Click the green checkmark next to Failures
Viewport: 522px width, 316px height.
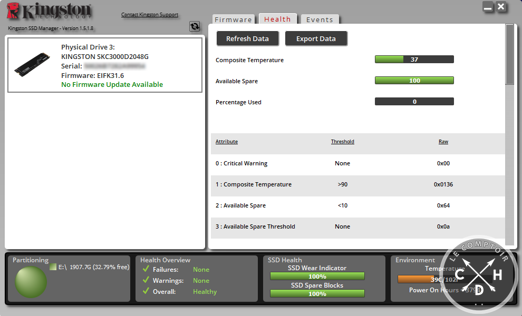tap(146, 269)
